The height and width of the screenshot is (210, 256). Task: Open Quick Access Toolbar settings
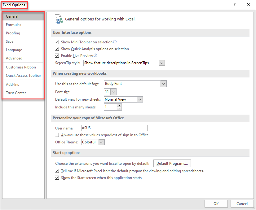[23, 75]
